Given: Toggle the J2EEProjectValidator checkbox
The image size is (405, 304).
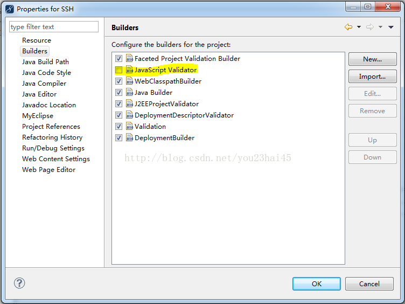Looking at the screenshot, I should pyautogui.click(x=118, y=103).
